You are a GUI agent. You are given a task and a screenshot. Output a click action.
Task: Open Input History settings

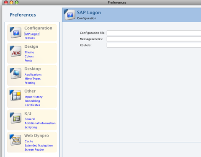pyautogui.click(x=33, y=97)
